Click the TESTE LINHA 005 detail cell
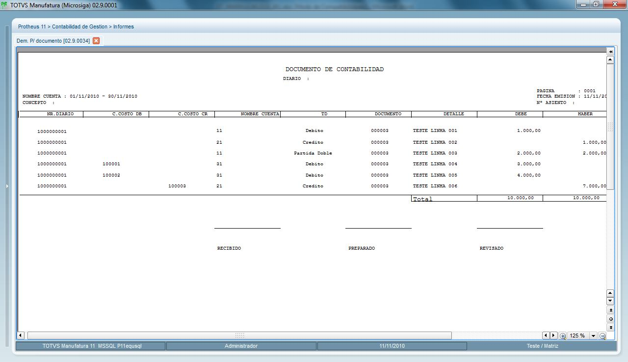 click(x=435, y=175)
